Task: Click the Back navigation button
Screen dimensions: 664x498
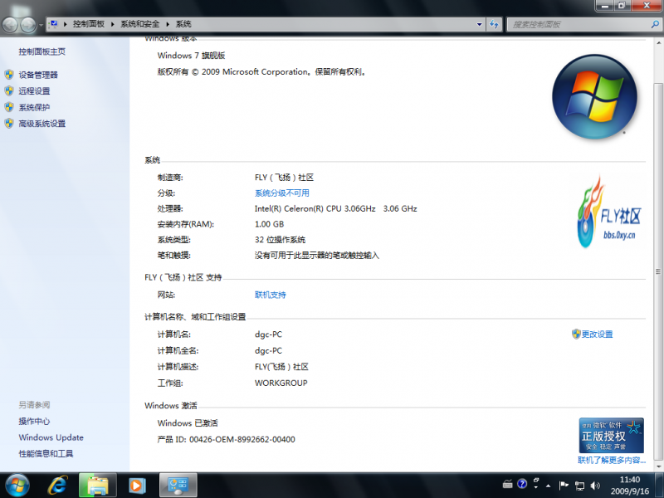Action: pos(10,25)
